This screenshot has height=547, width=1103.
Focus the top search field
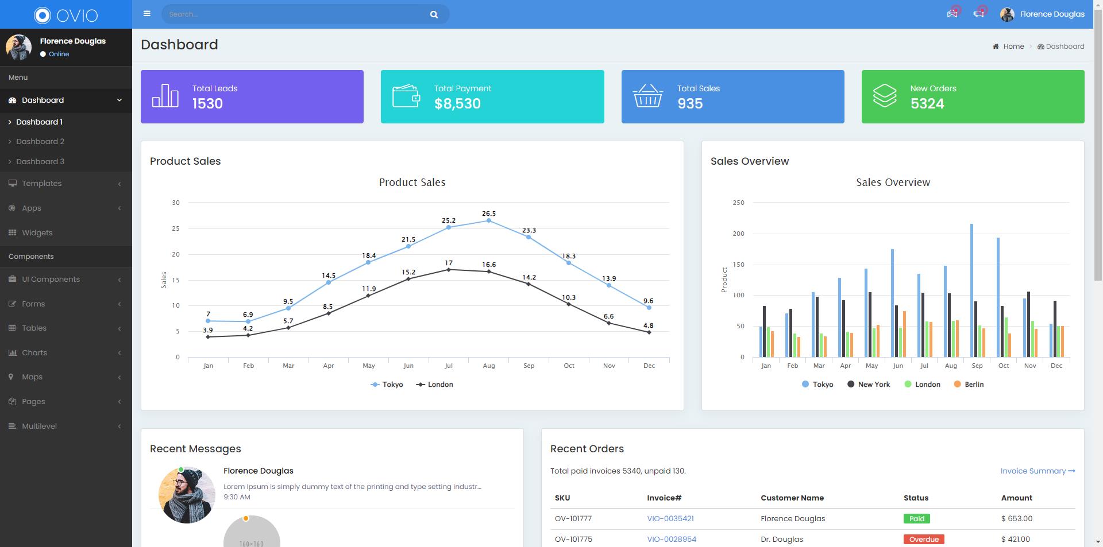[x=296, y=14]
